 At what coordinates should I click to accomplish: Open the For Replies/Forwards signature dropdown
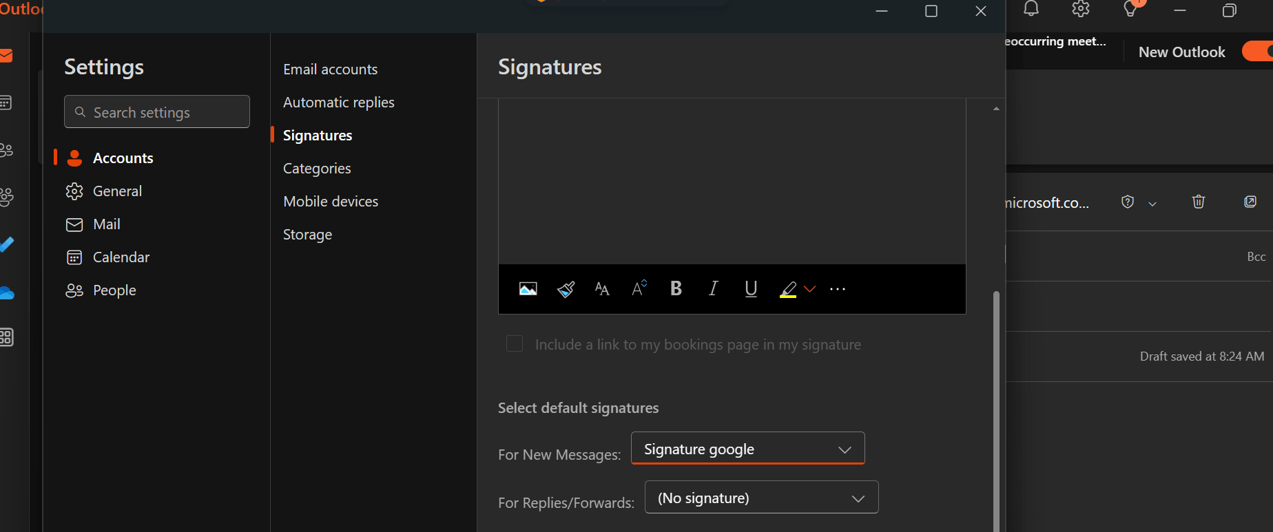coord(761,498)
